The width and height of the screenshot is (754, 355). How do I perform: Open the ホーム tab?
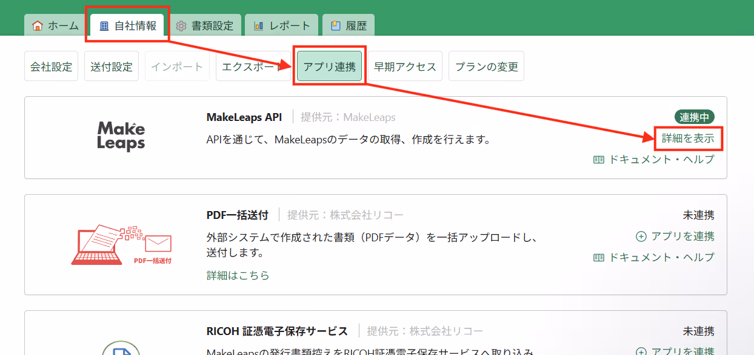click(x=55, y=25)
